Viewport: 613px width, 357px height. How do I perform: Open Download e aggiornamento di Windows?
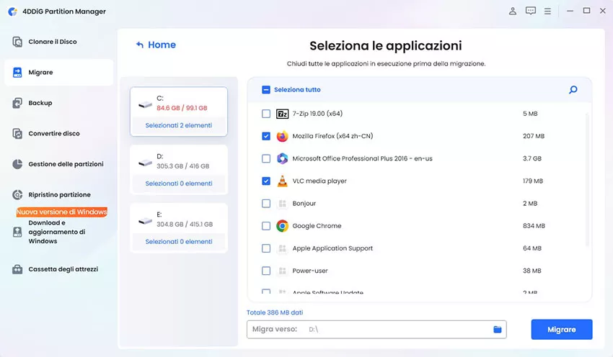click(x=59, y=232)
